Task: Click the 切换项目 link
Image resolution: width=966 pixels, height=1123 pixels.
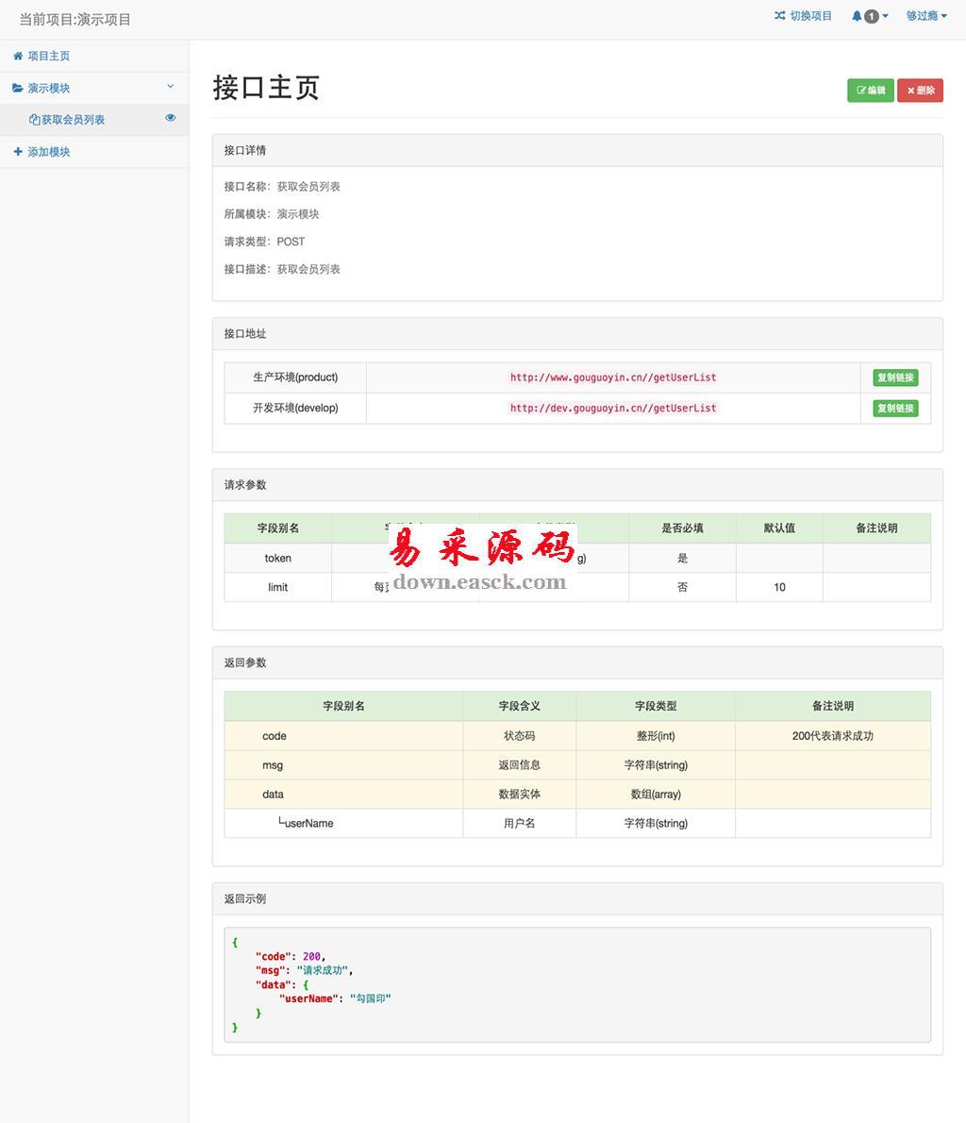Action: 810,16
